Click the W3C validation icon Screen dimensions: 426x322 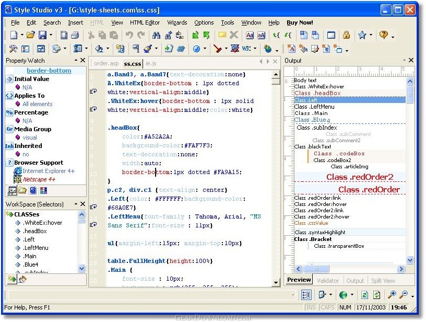pyautogui.click(x=246, y=49)
